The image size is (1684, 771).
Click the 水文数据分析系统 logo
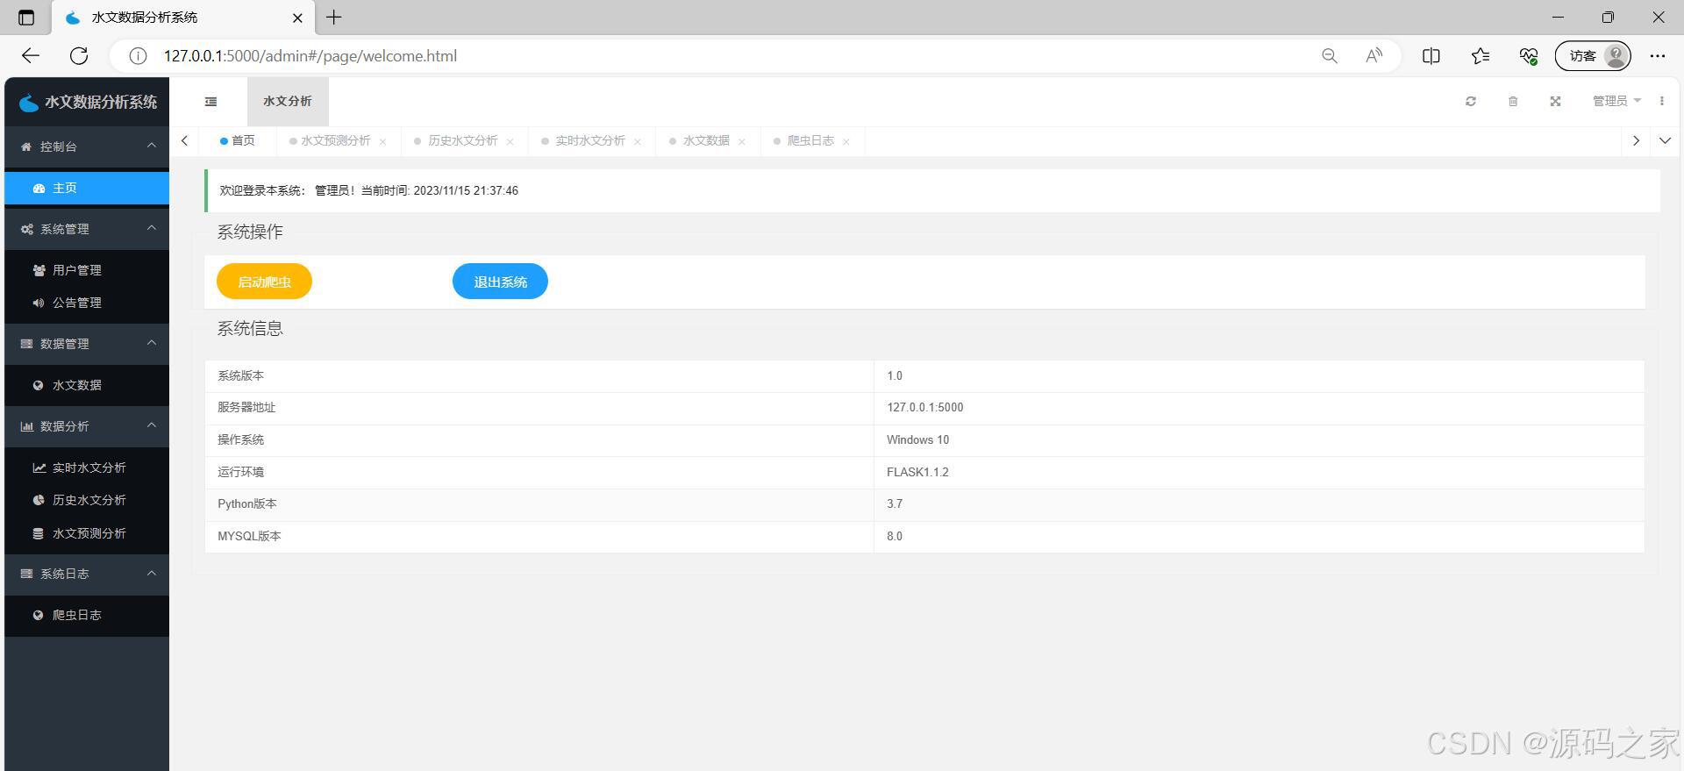point(88,102)
